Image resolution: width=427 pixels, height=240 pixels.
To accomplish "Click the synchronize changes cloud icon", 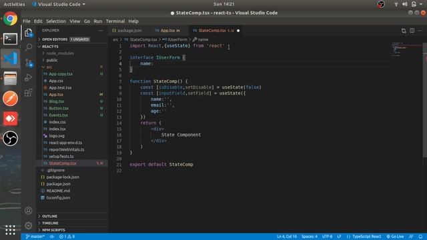I will click(x=52, y=237).
